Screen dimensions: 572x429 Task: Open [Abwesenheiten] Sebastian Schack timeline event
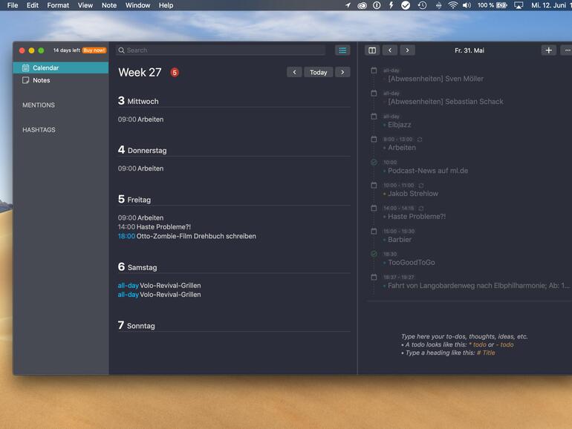[446, 102]
